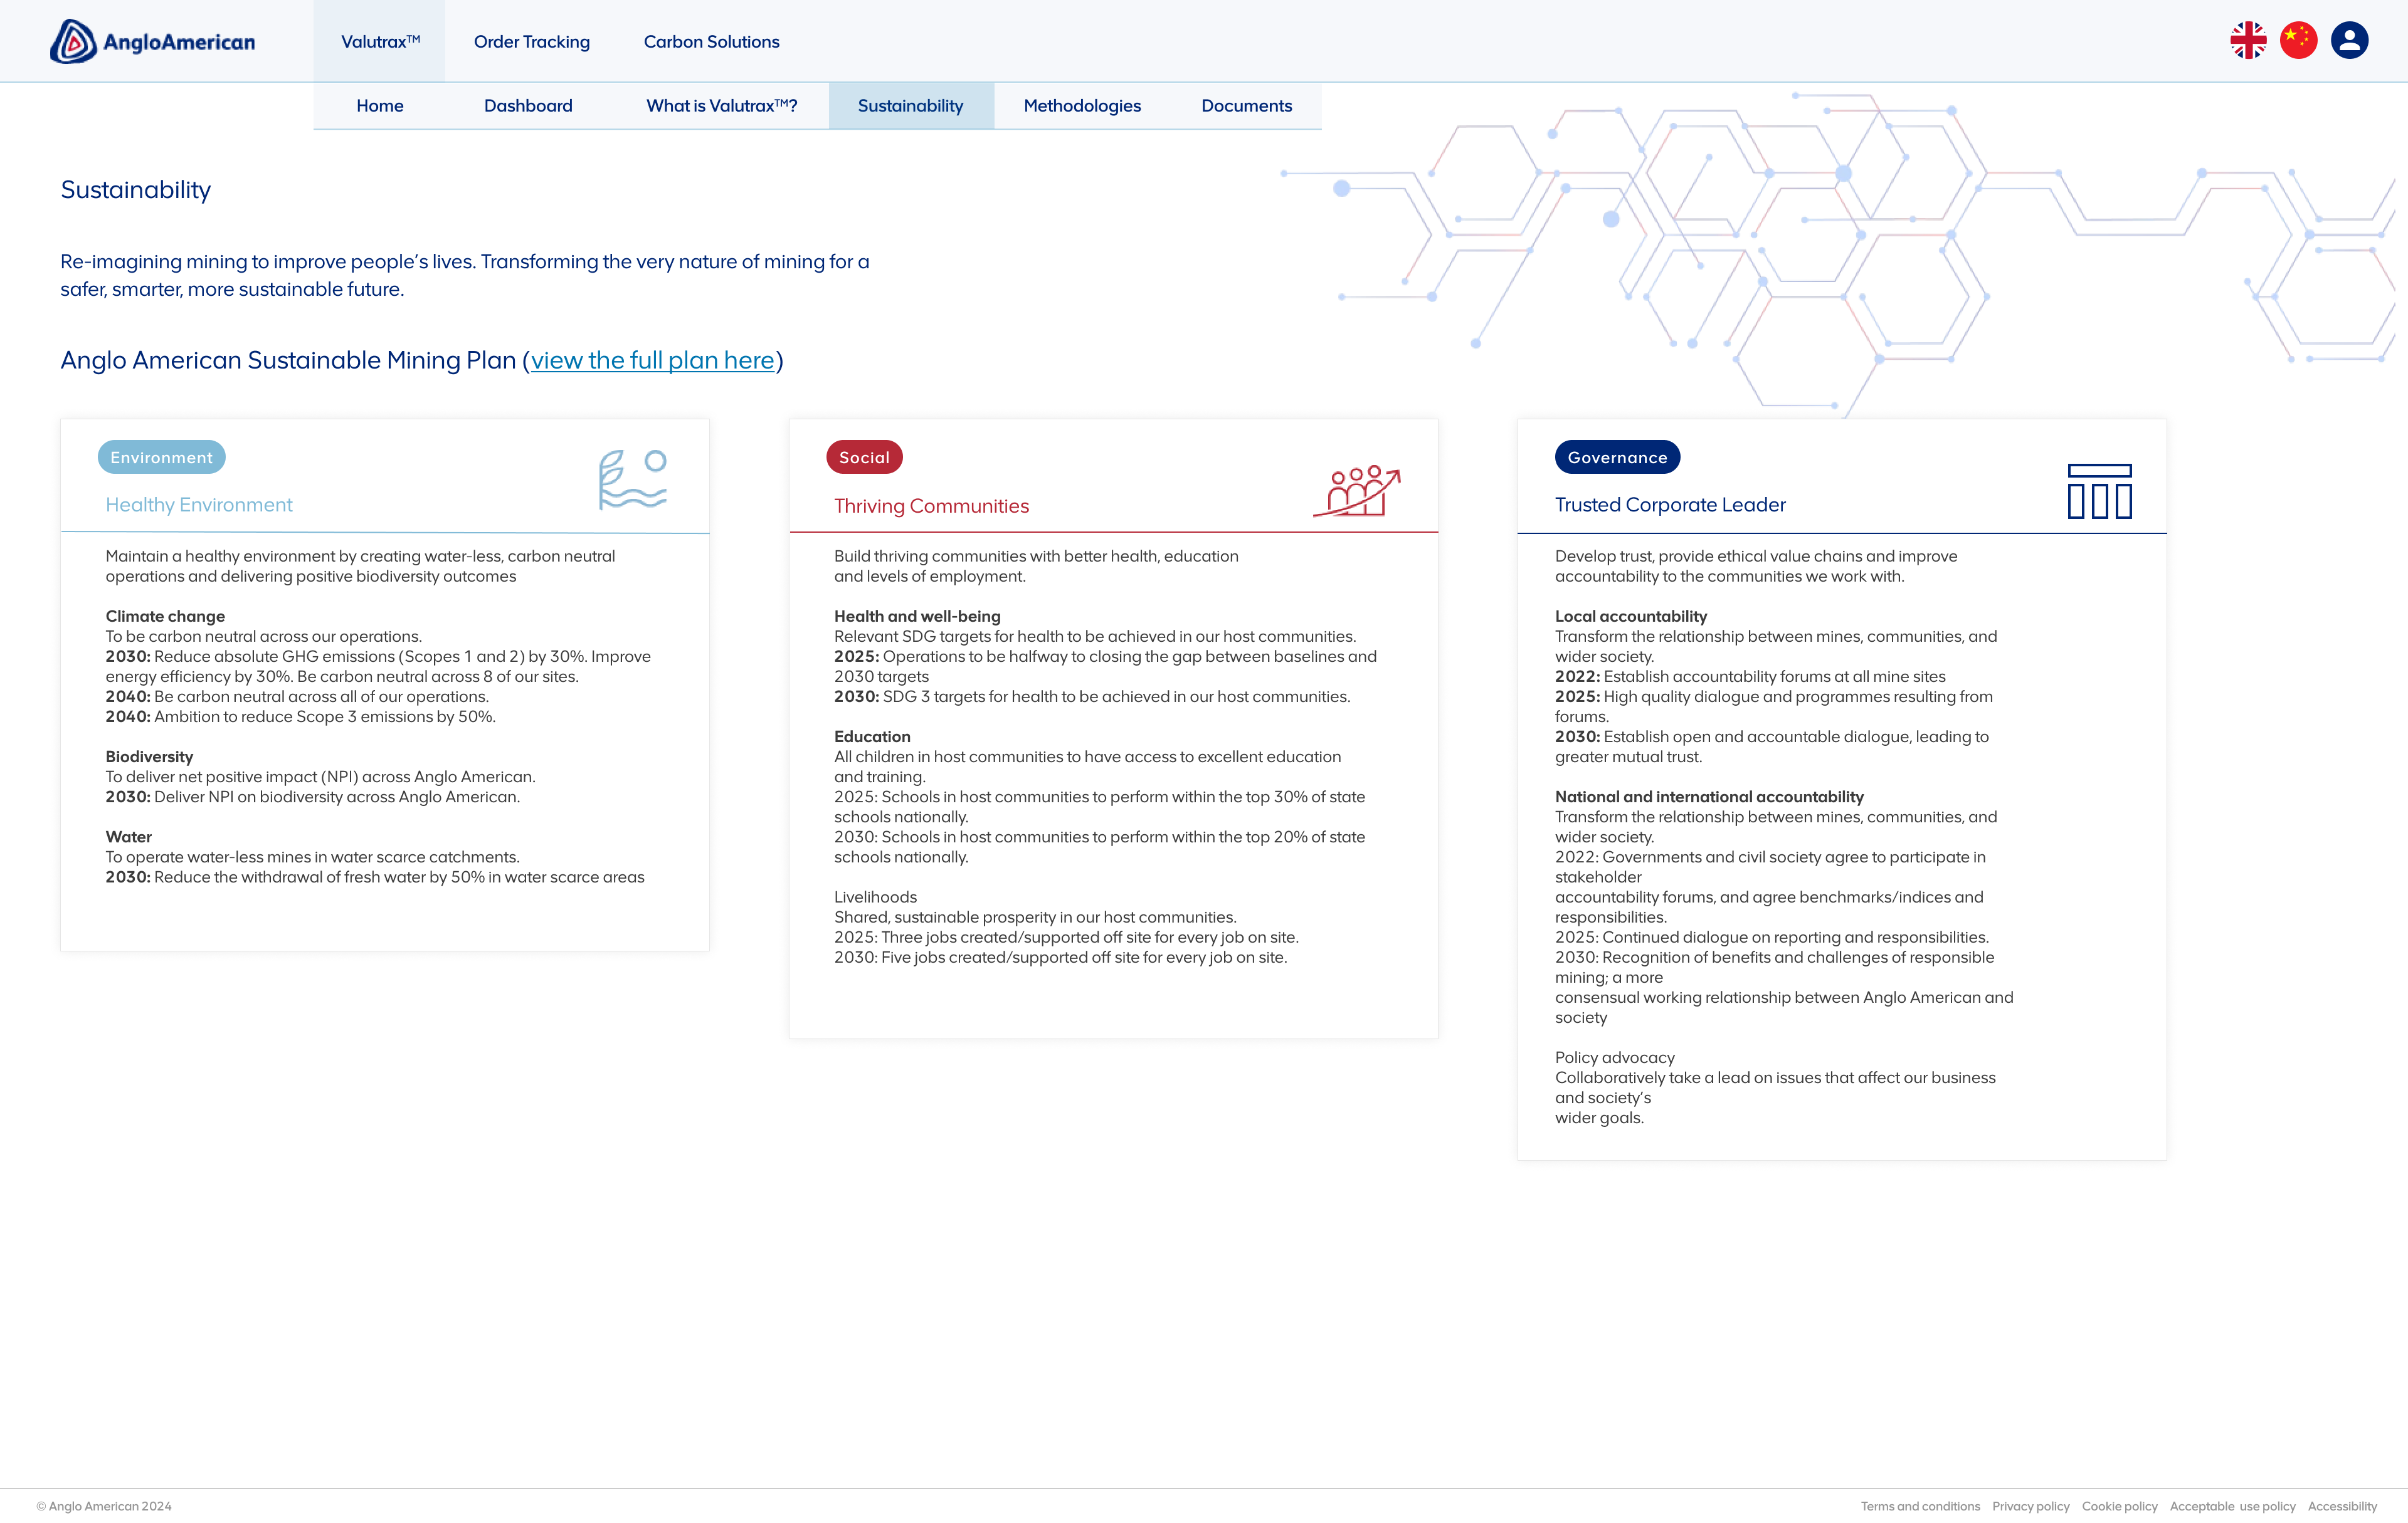Image resolution: width=2408 pixels, height=1523 pixels.
Task: Click the Biodiversity subheading
Action: tap(149, 756)
